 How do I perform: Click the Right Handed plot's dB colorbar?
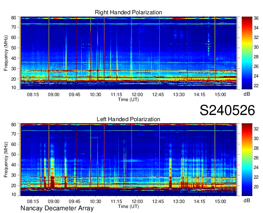(247, 53)
